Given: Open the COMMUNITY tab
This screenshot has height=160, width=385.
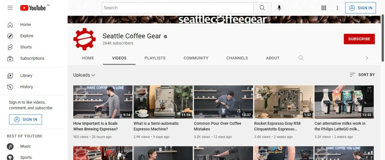Looking at the screenshot, I should (x=196, y=58).
